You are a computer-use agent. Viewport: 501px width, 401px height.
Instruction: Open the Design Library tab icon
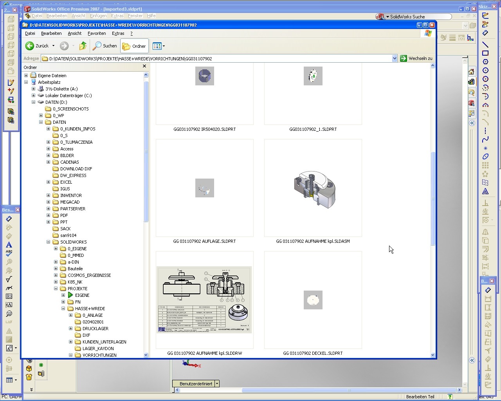471,82
